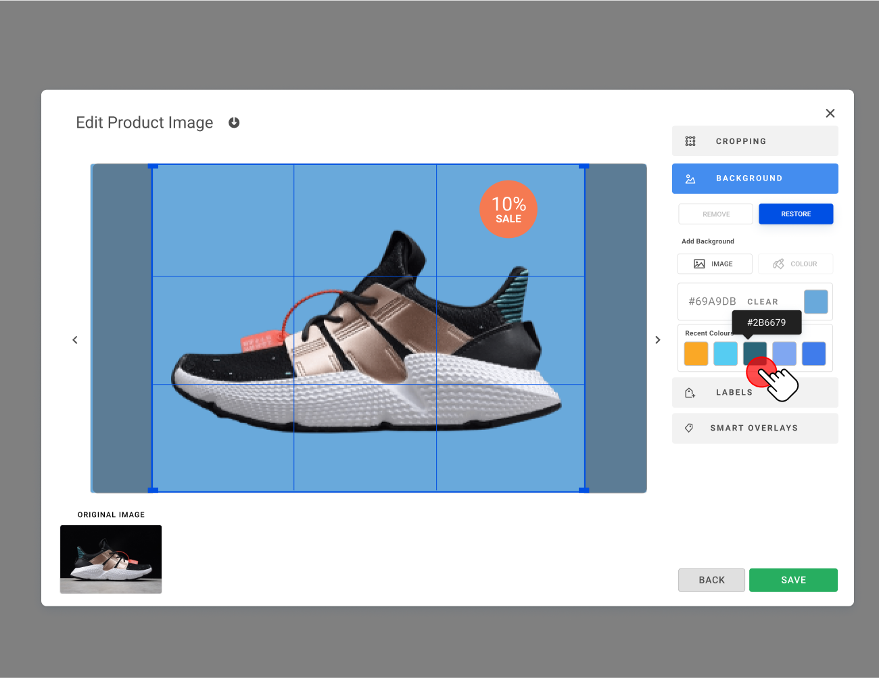This screenshot has width=879, height=678.
Task: Clear the current background colour
Action: click(x=763, y=301)
